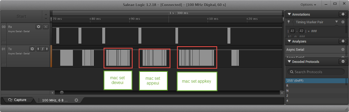Open the Tx trigger edge selector
This screenshot has height=112, width=349.
coord(43,49)
